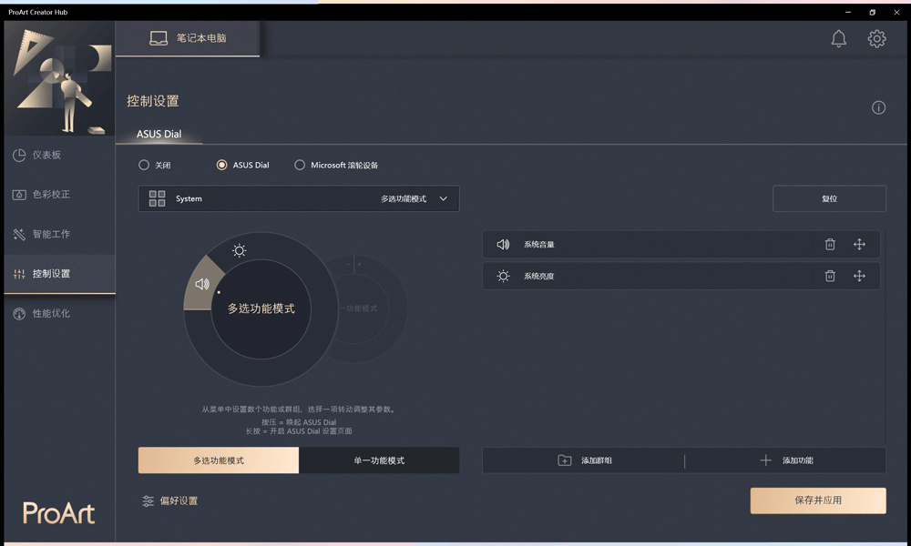Click the System grid icon in dropdown
This screenshot has height=546, width=911.
[157, 198]
